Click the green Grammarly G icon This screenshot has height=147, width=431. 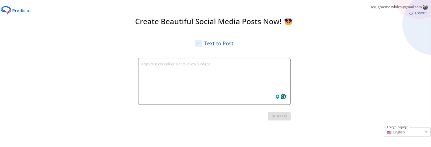283,97
